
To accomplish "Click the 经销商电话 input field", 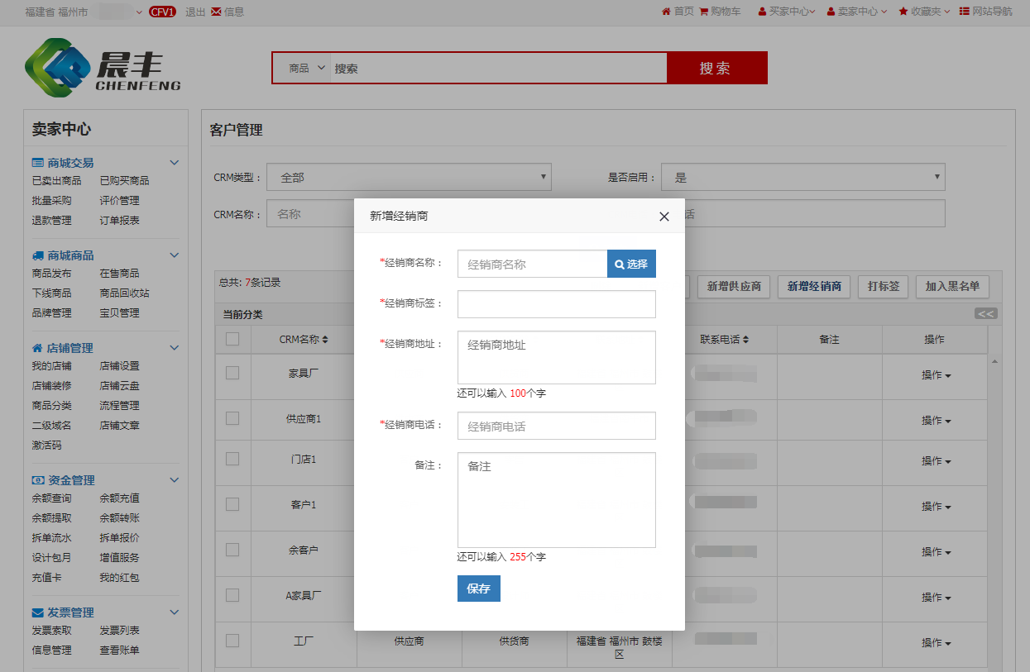I will click(556, 427).
